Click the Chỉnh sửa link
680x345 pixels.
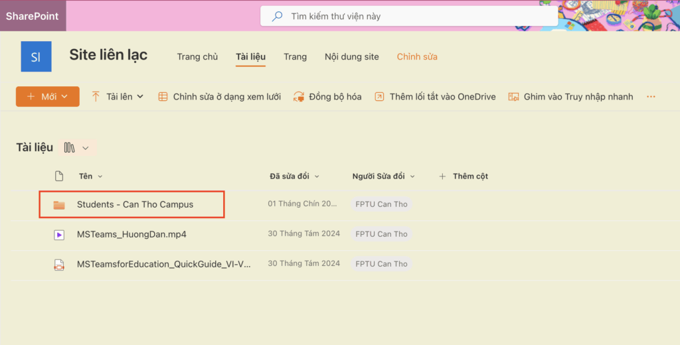(x=417, y=56)
